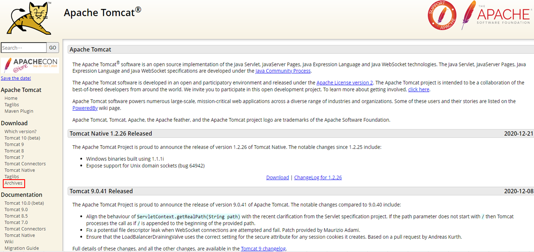Click the Tomcat cat logo

point(29,18)
